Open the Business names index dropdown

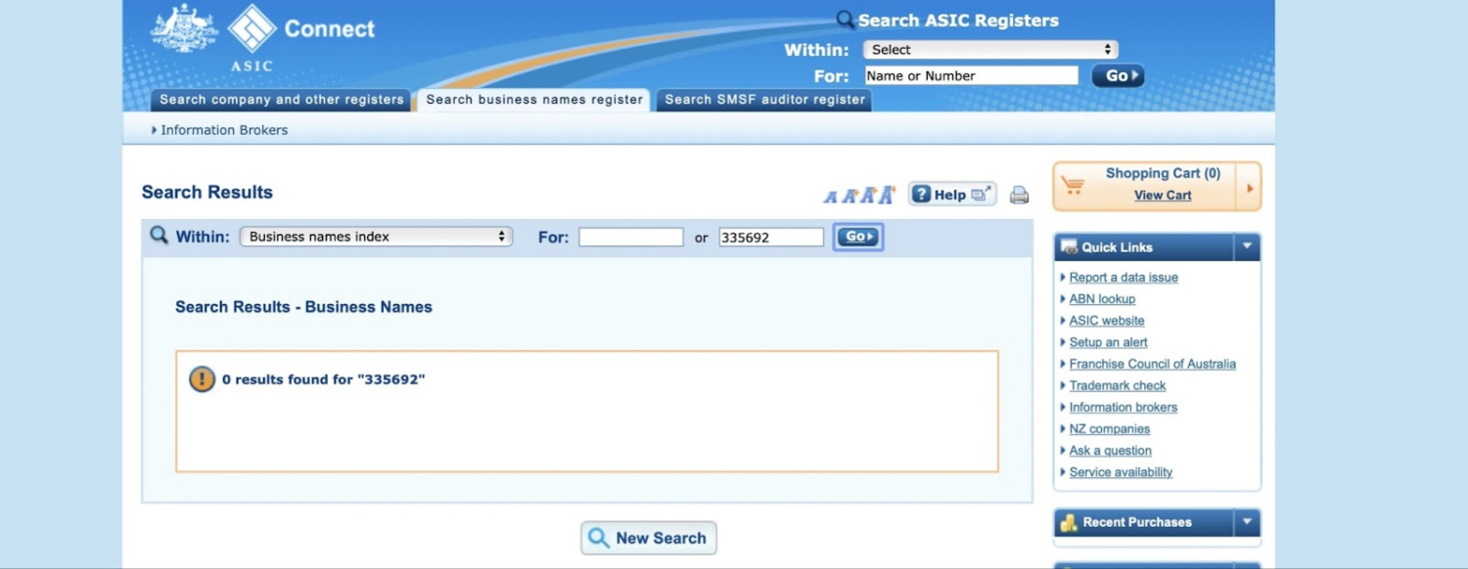(x=376, y=237)
